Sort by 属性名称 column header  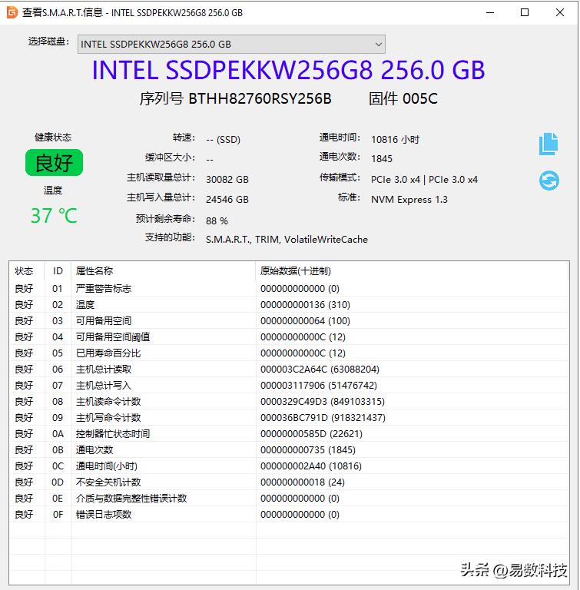(x=94, y=271)
